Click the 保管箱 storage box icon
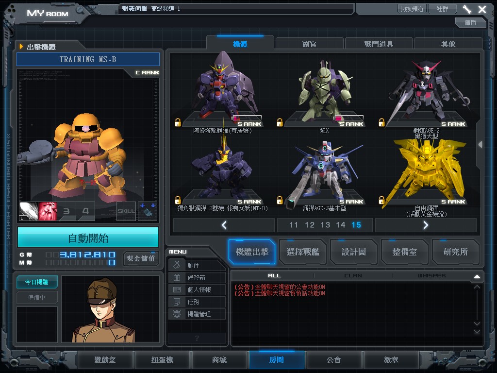Screen dimensions: 497x373 pos(177,277)
